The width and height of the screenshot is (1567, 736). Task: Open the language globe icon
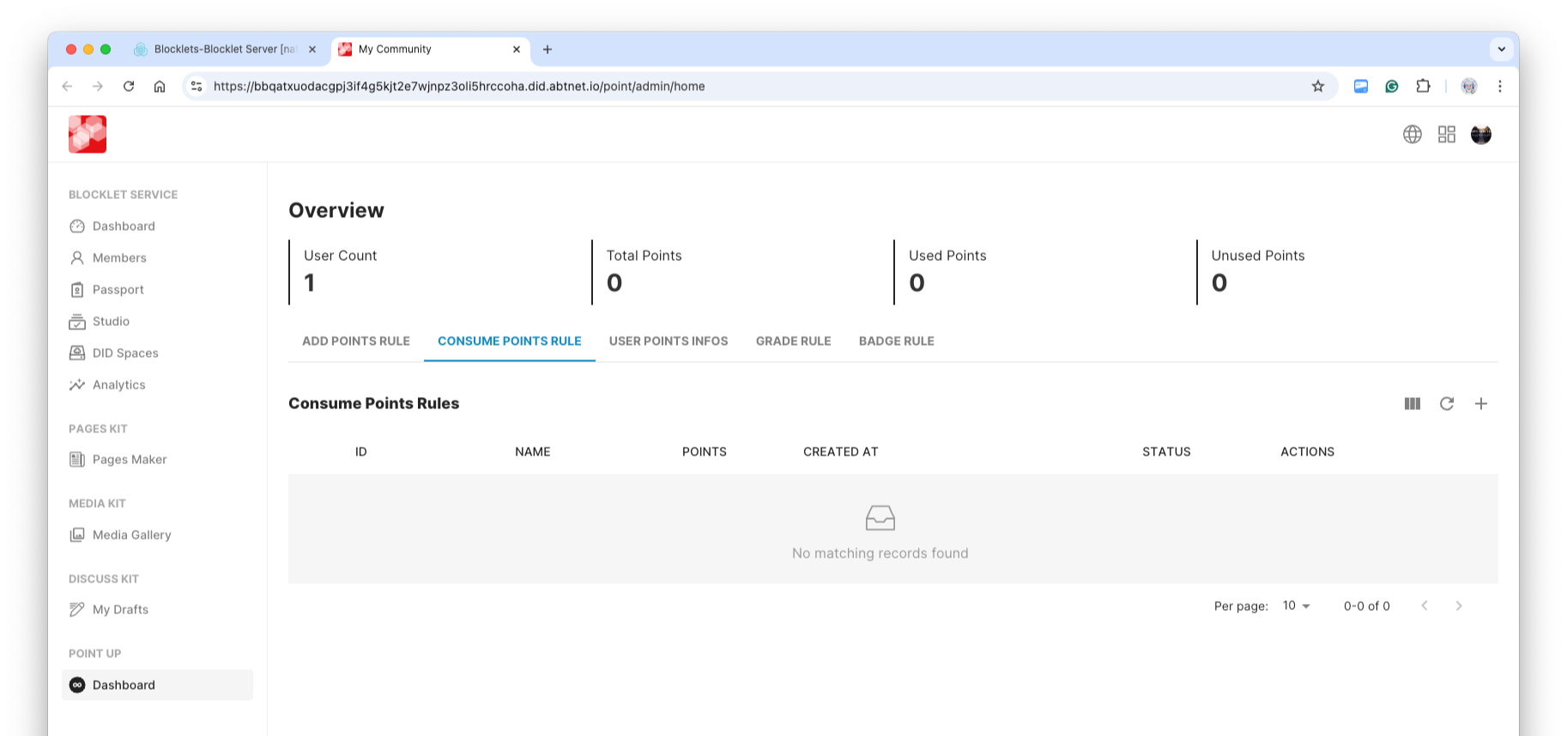(1412, 135)
